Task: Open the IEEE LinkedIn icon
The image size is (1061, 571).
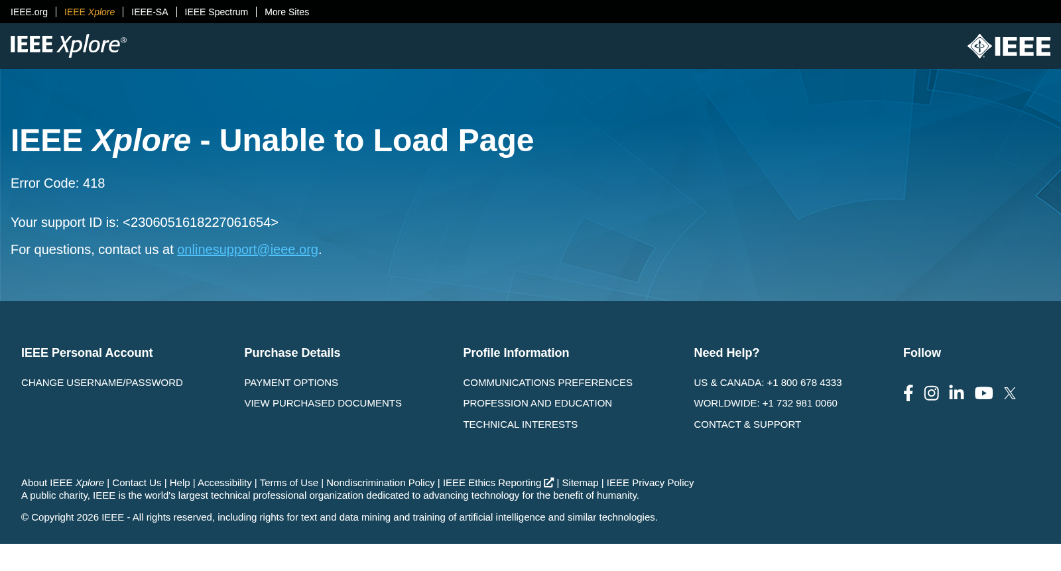Action: tap(956, 393)
